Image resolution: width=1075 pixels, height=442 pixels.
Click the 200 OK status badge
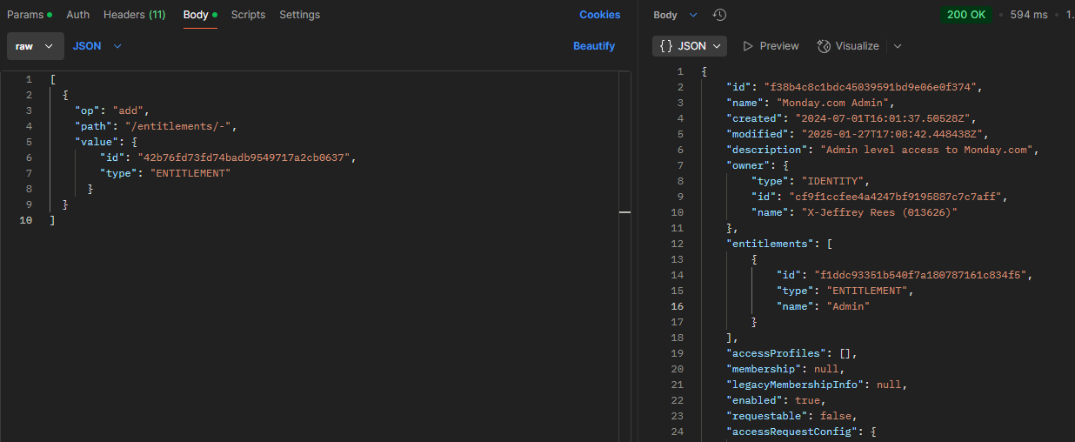(x=965, y=15)
